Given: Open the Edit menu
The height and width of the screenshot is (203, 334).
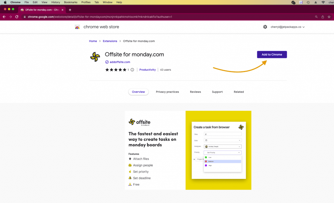Looking at the screenshot, I should (35, 2).
